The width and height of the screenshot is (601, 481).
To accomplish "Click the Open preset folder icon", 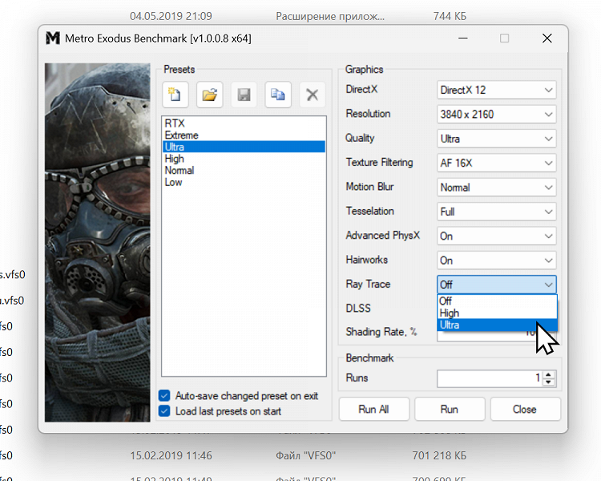I will point(209,95).
